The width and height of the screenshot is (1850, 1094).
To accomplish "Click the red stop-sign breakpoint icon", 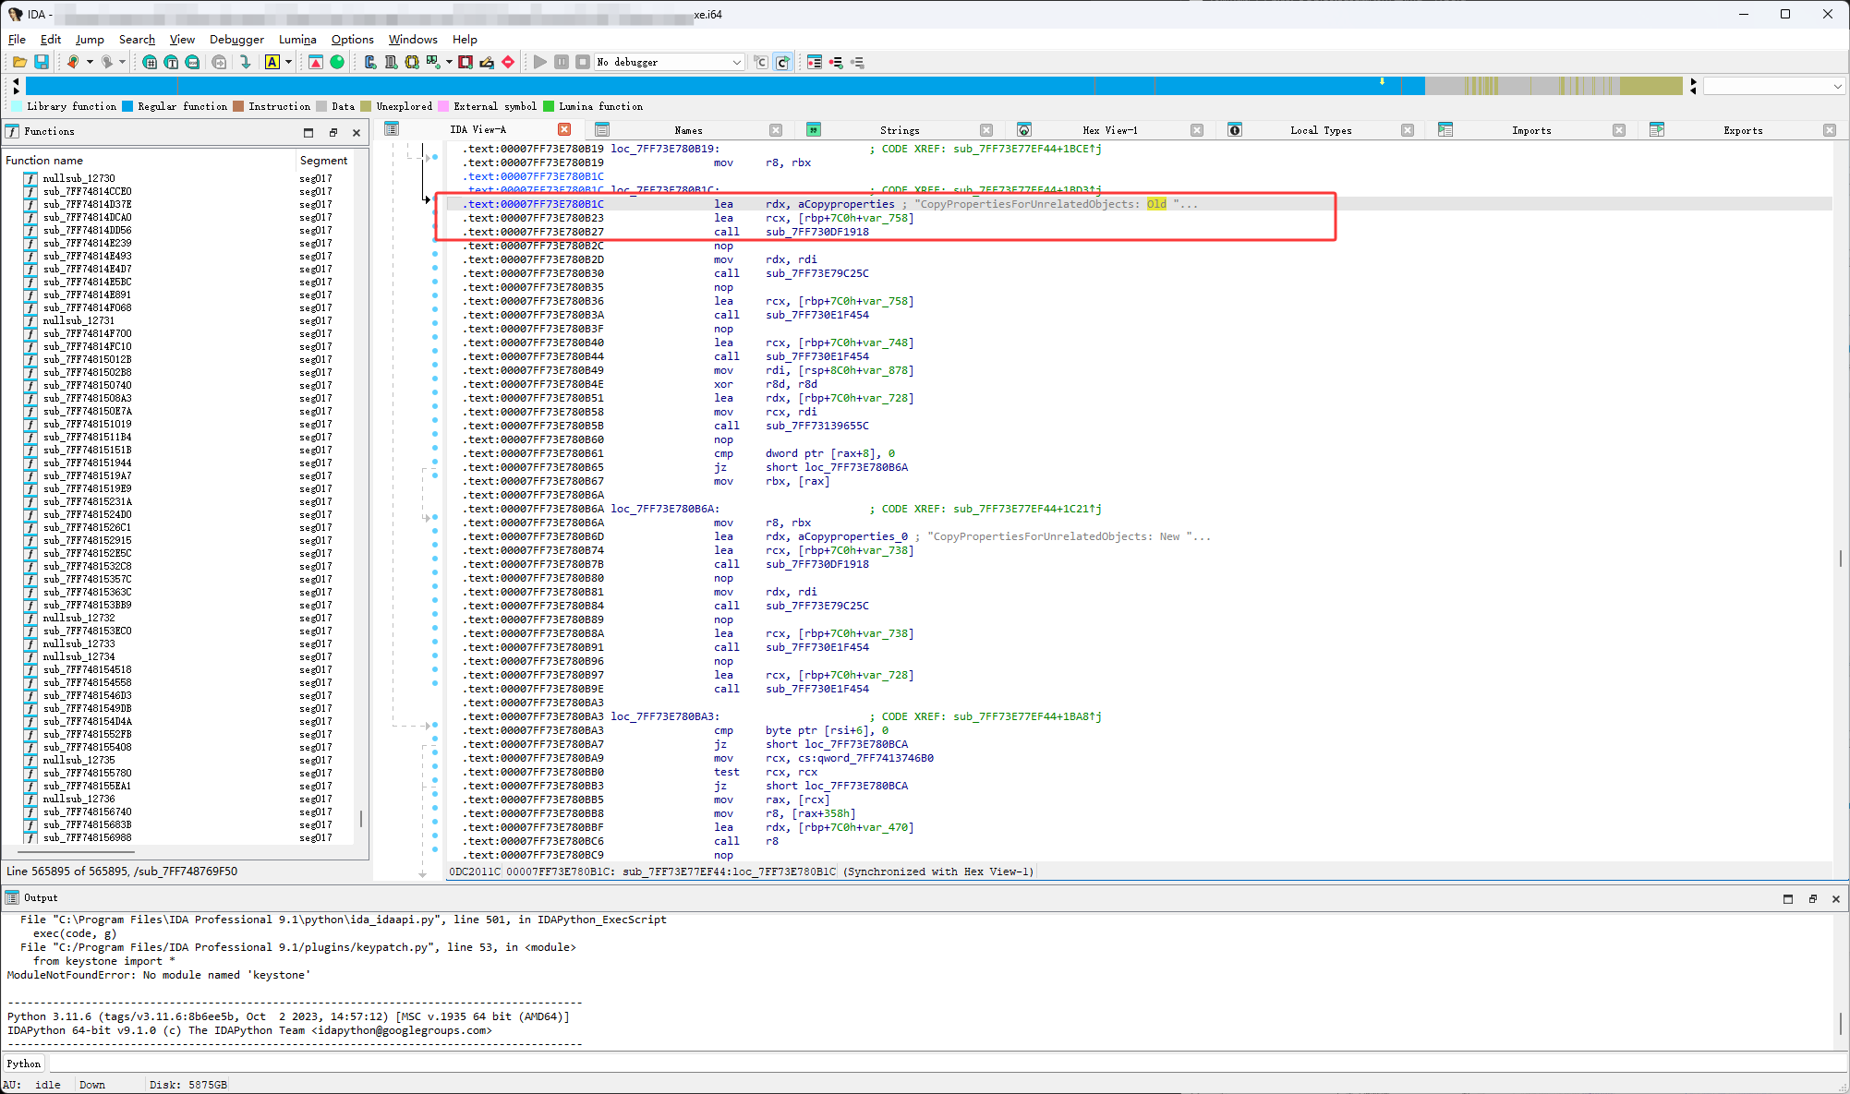I will [x=508, y=62].
